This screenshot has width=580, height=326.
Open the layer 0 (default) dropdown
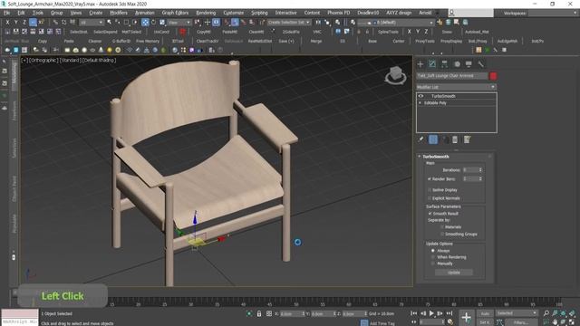coord(395,23)
